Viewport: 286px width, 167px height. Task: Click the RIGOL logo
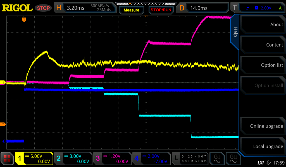[17, 8]
